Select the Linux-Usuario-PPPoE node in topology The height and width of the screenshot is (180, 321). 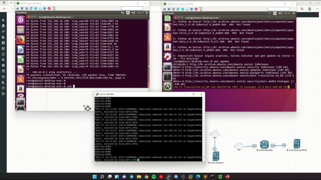click(x=297, y=144)
